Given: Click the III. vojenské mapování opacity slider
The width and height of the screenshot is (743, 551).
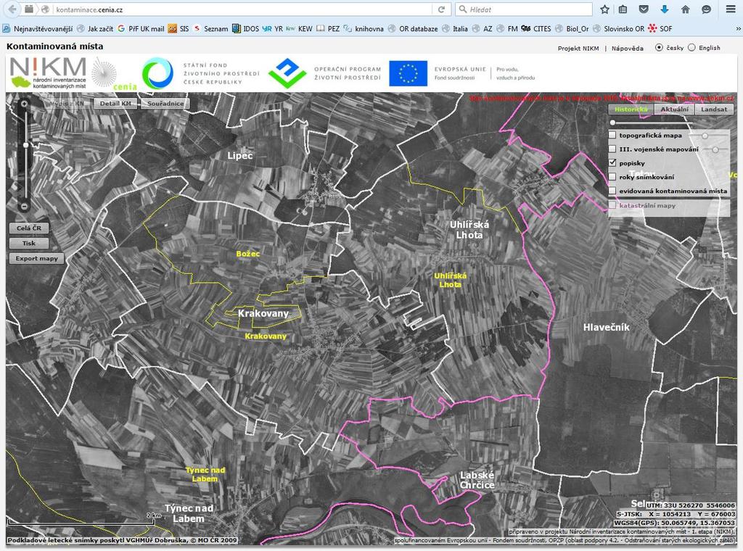Looking at the screenshot, I should pos(715,149).
